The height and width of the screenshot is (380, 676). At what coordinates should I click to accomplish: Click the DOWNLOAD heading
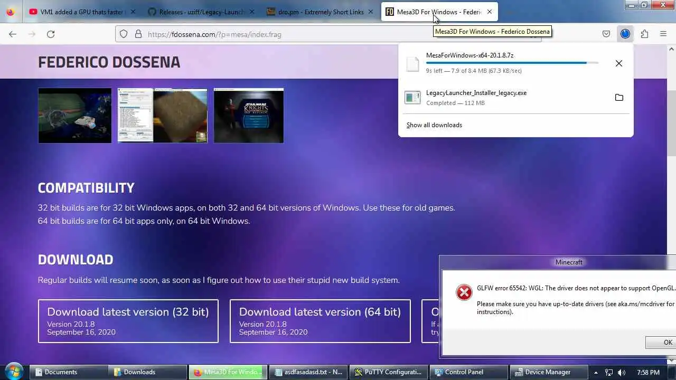click(x=76, y=260)
